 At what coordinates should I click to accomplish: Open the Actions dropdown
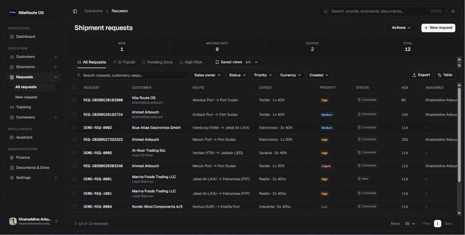pyautogui.click(x=401, y=28)
